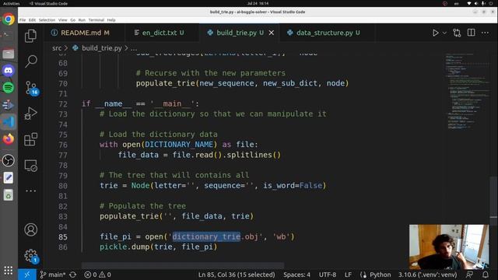Run the Python file
This screenshot has width=498, height=280.
click(x=436, y=33)
